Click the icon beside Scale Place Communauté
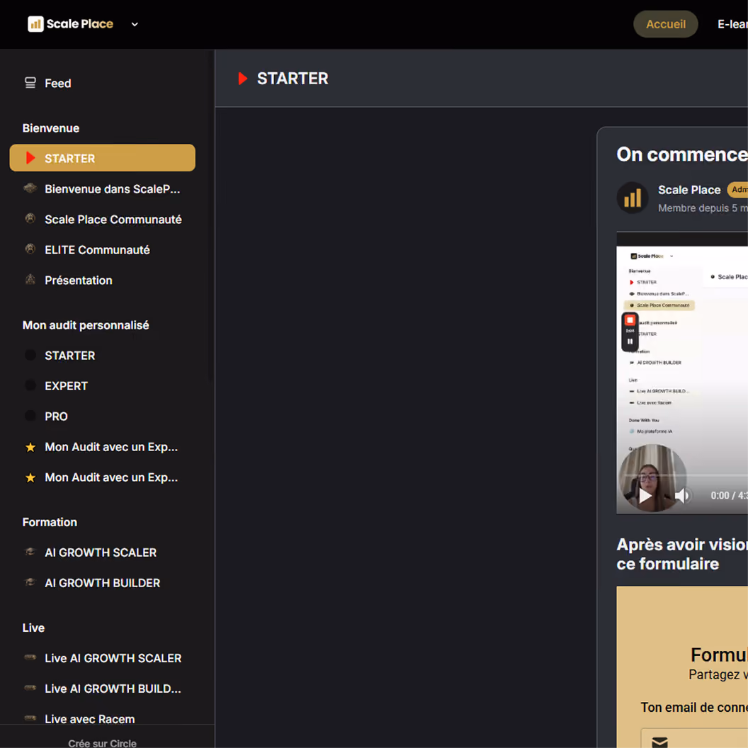 pos(30,218)
